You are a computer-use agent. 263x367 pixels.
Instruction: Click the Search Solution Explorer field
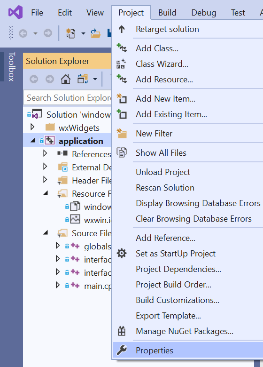pos(68,97)
